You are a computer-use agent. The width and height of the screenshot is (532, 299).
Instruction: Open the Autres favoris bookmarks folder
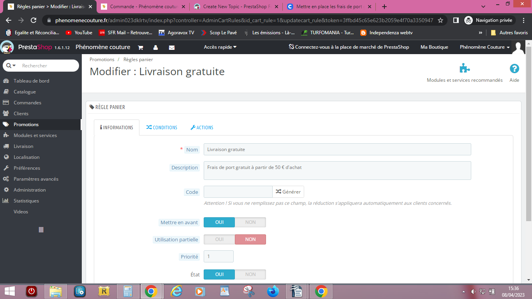point(509,33)
